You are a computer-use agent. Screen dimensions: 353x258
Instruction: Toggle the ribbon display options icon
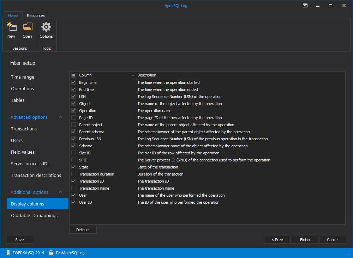pyautogui.click(x=305, y=6)
